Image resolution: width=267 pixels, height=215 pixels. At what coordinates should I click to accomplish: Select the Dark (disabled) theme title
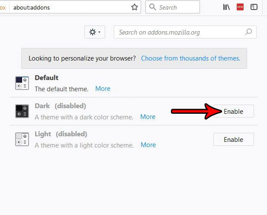(60, 106)
